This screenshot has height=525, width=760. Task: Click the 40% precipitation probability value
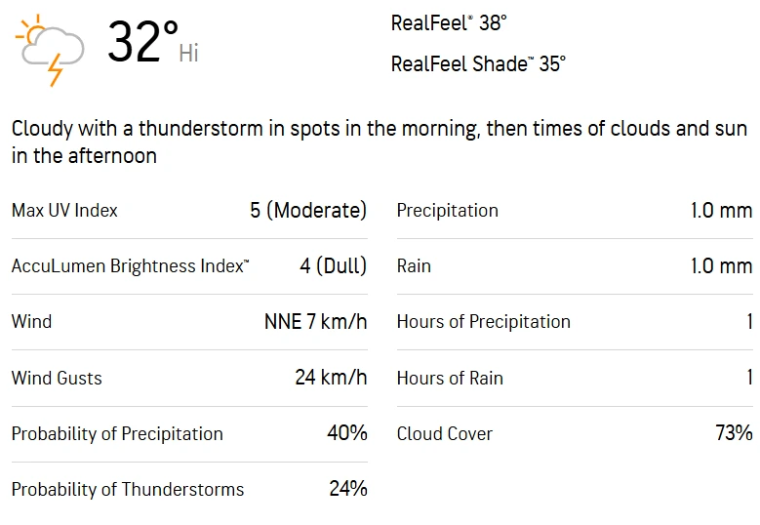point(346,433)
